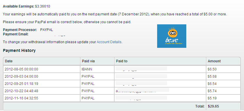Click the $5.68 amount cell
Viewport: 244px width, 111px height.
pos(223,77)
